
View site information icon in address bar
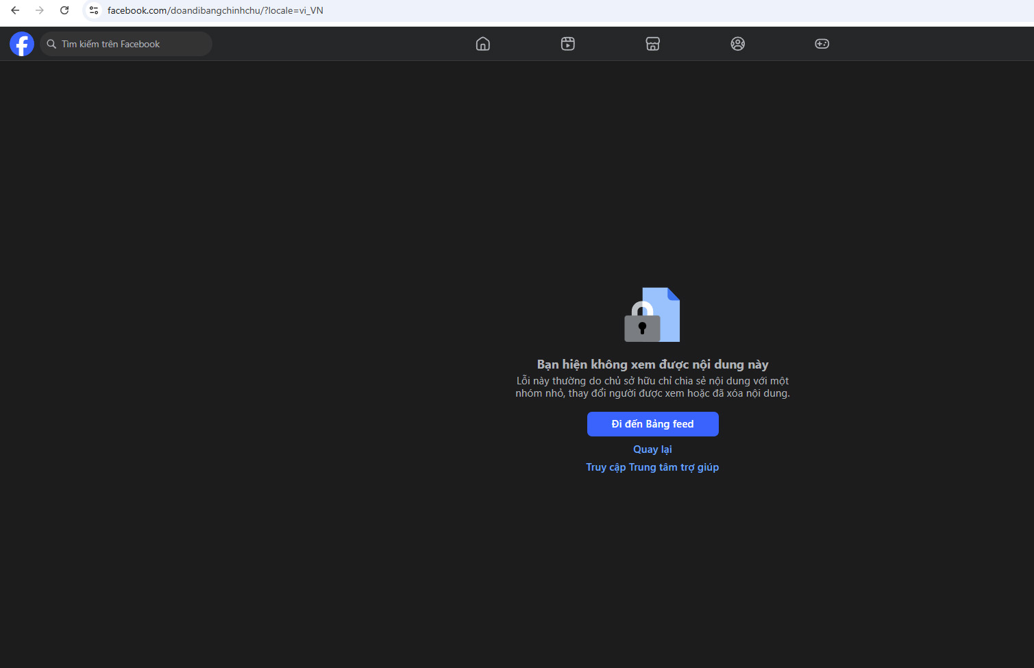pyautogui.click(x=94, y=10)
